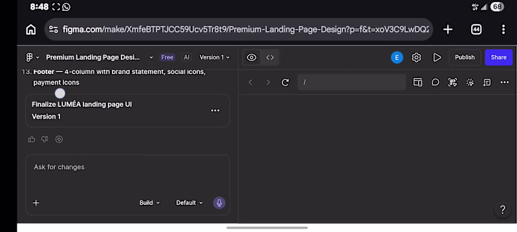Viewport: 517px width, 232px height.
Task: Open the Default model dropdown
Action: coord(189,203)
